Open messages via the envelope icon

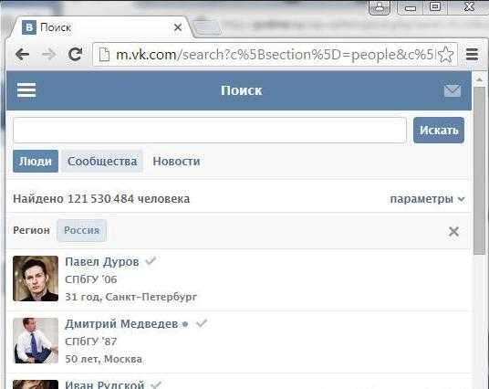click(x=453, y=90)
